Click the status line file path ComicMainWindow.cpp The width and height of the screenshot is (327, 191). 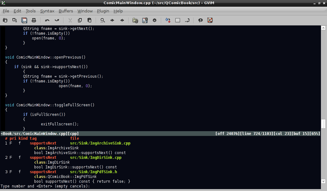[40, 134]
